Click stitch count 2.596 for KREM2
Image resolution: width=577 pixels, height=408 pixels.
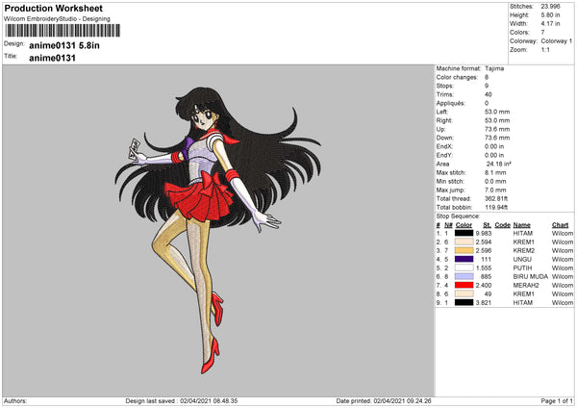coord(484,250)
